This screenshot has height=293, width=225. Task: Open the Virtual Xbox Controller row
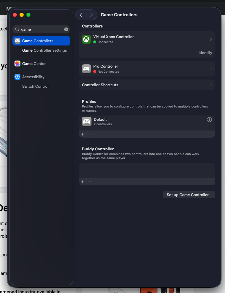tap(147, 39)
